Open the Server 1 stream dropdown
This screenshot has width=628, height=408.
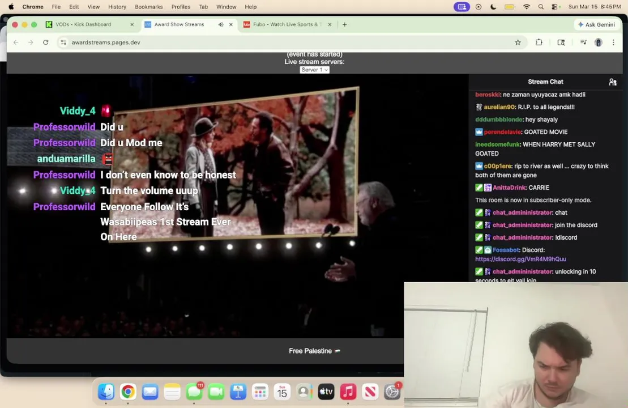[314, 70]
